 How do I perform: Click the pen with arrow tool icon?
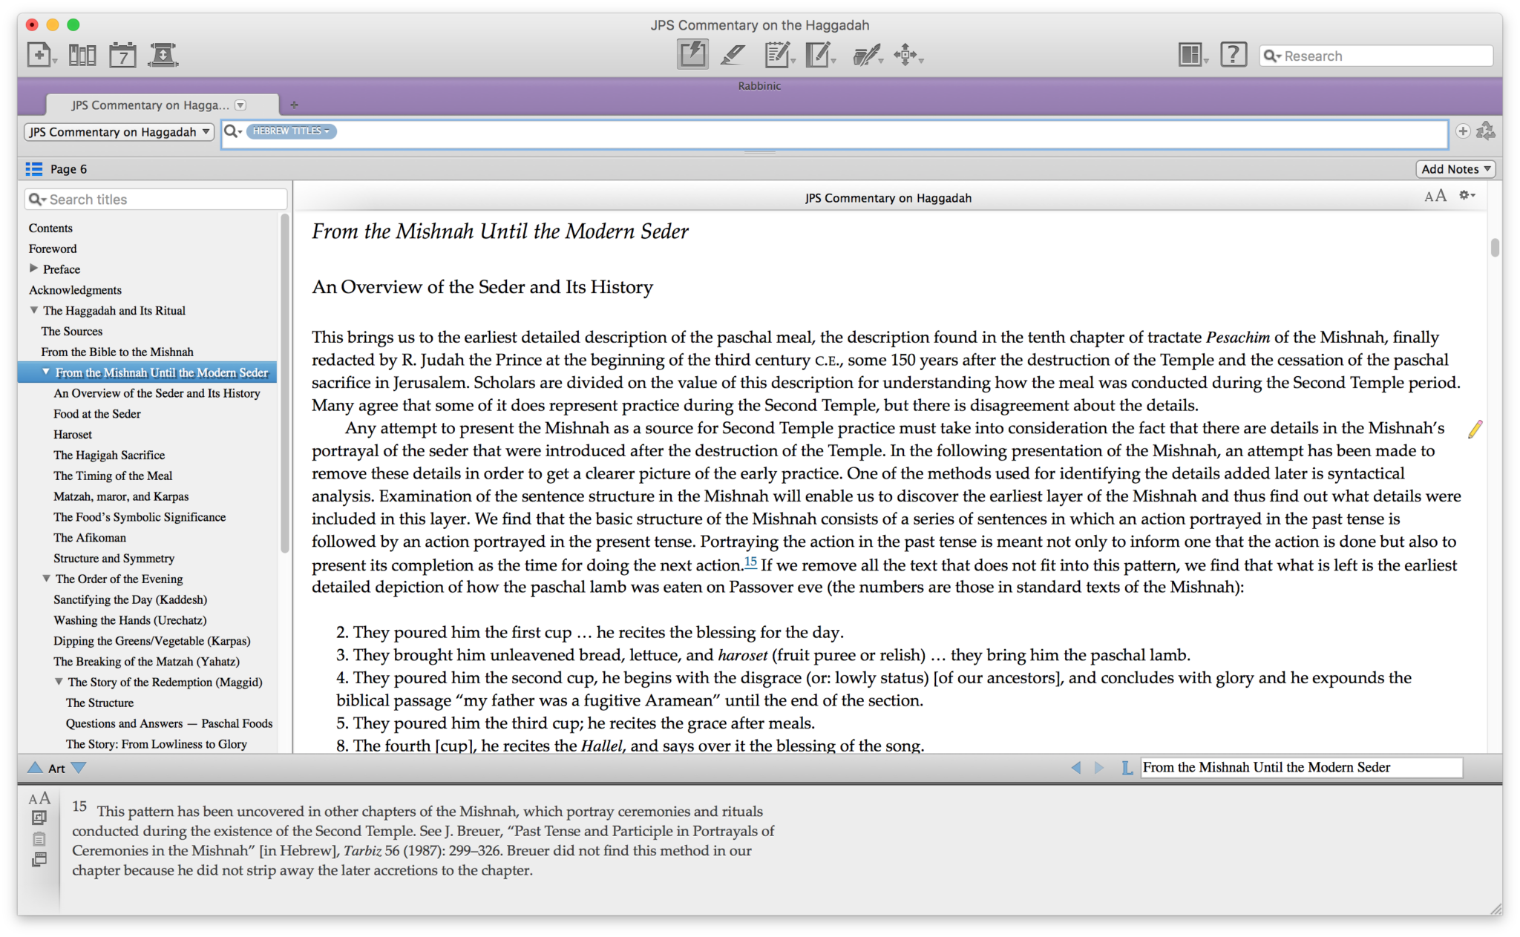pyautogui.click(x=866, y=55)
